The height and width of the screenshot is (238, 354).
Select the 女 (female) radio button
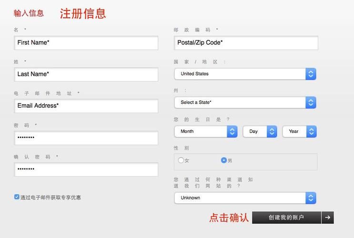pos(181,160)
